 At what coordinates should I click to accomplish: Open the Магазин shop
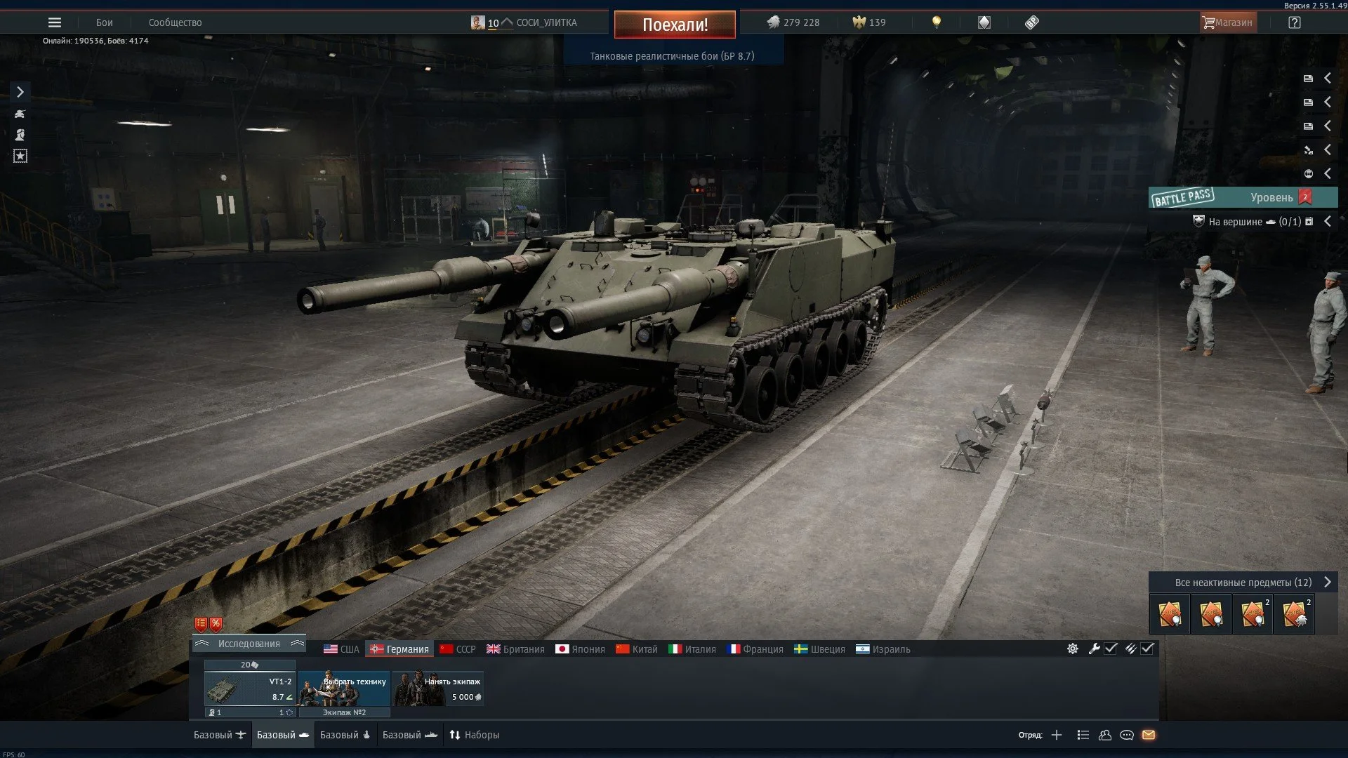point(1228,22)
